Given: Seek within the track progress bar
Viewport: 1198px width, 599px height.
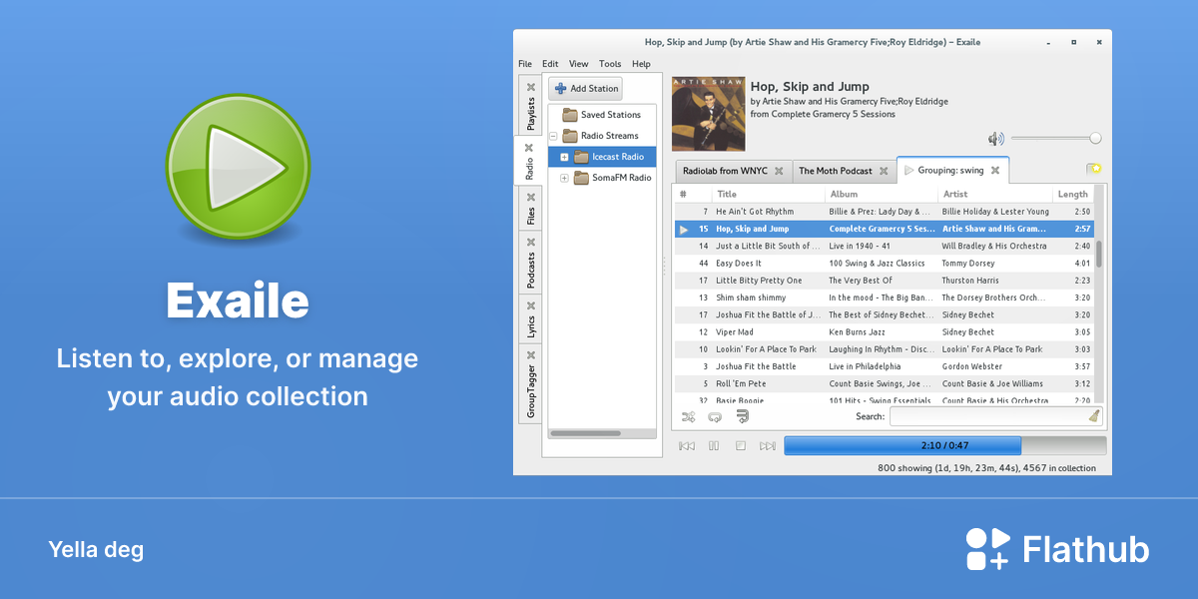Looking at the screenshot, I should pyautogui.click(x=945, y=445).
